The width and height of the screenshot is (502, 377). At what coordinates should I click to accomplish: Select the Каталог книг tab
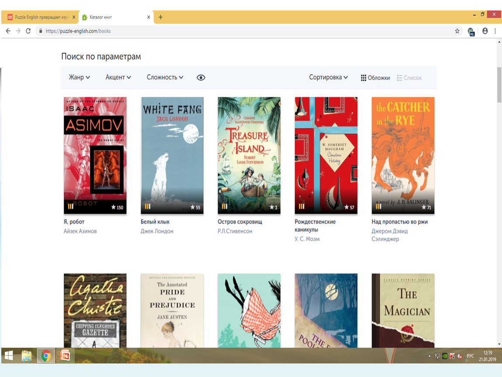point(113,17)
